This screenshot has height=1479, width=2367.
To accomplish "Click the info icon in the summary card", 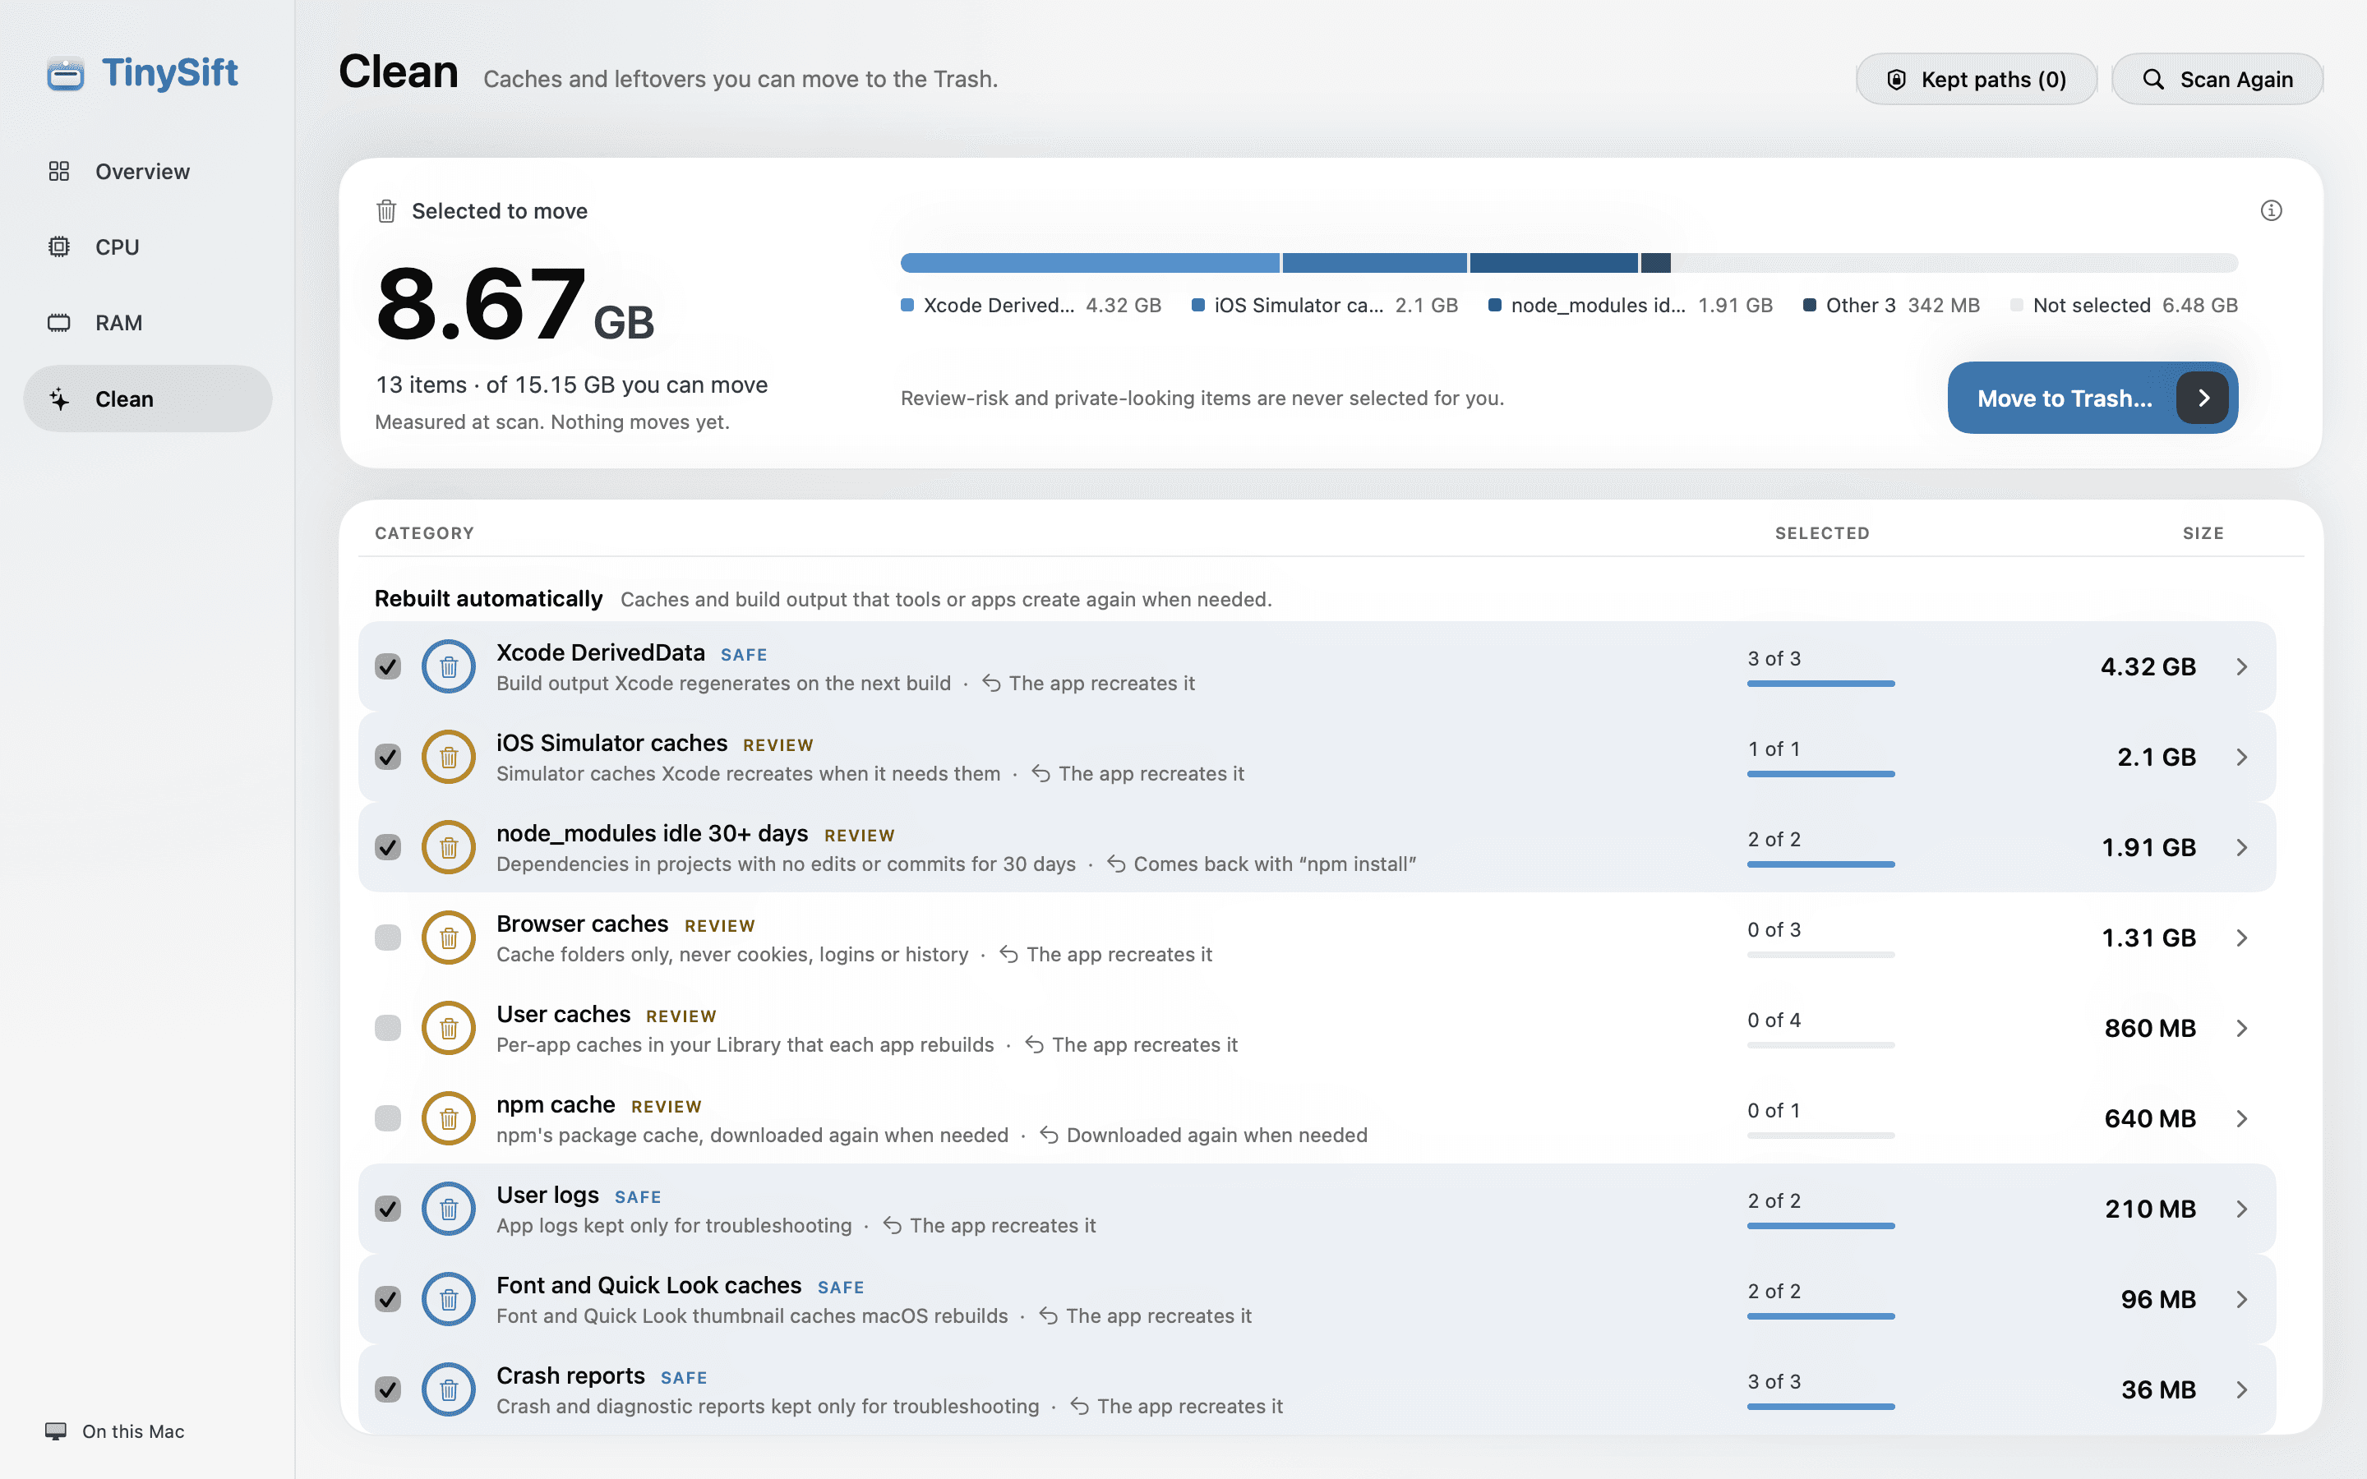I will point(2271,210).
